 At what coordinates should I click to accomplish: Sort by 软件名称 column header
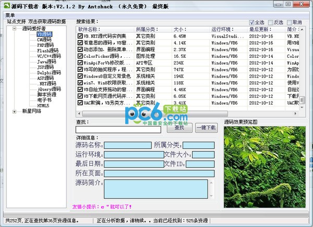pos(105,30)
